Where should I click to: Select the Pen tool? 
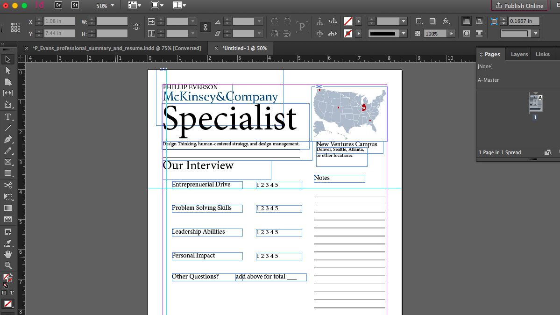[7, 139]
